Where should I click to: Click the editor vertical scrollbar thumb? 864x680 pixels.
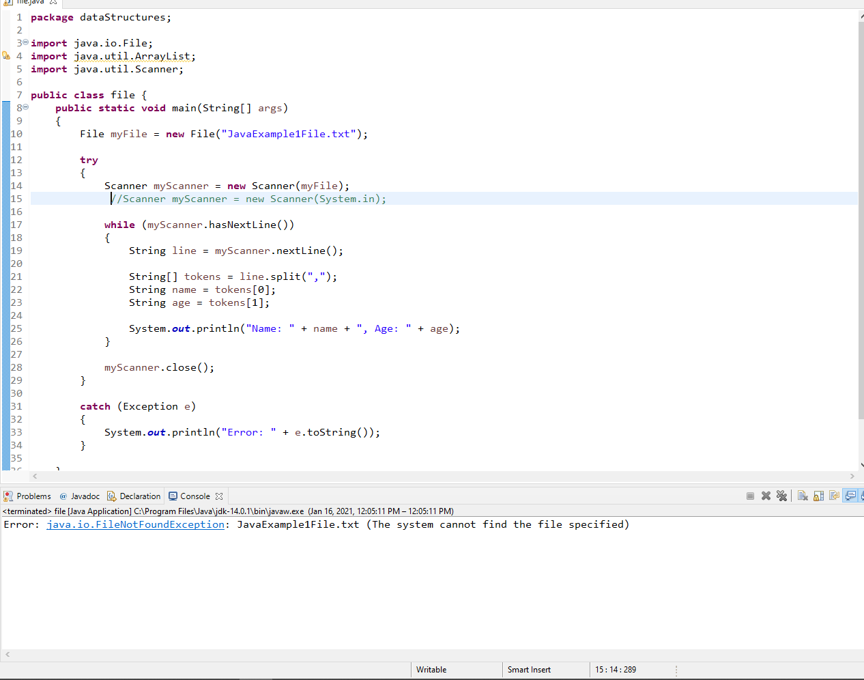[x=861, y=218]
